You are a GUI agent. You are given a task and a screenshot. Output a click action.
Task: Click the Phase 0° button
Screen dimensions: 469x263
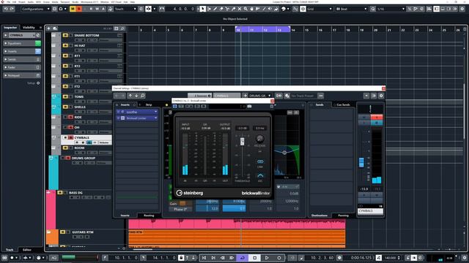(x=181, y=210)
